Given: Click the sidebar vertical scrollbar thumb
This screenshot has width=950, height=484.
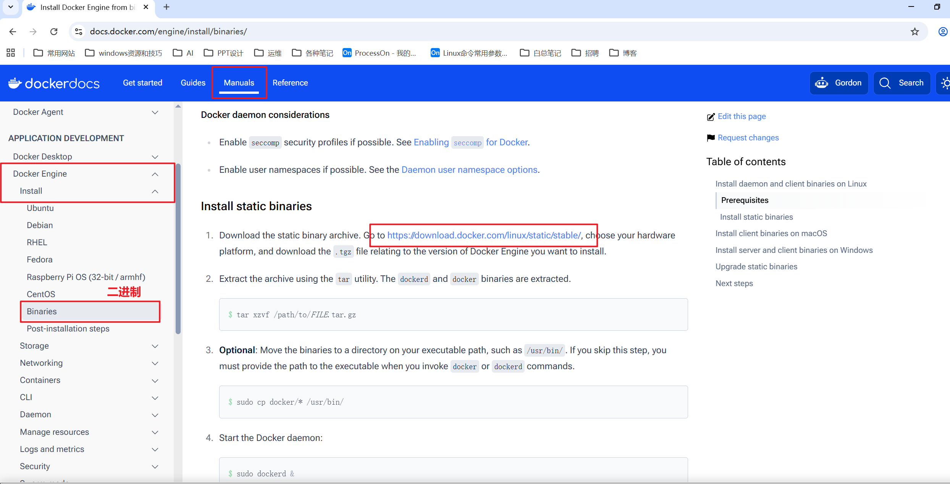Looking at the screenshot, I should click(178, 249).
